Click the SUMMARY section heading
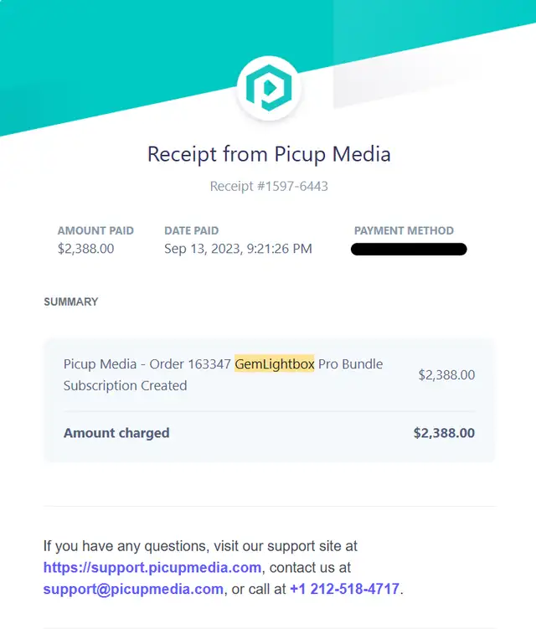Viewport: 536px width, 629px height. tap(71, 302)
